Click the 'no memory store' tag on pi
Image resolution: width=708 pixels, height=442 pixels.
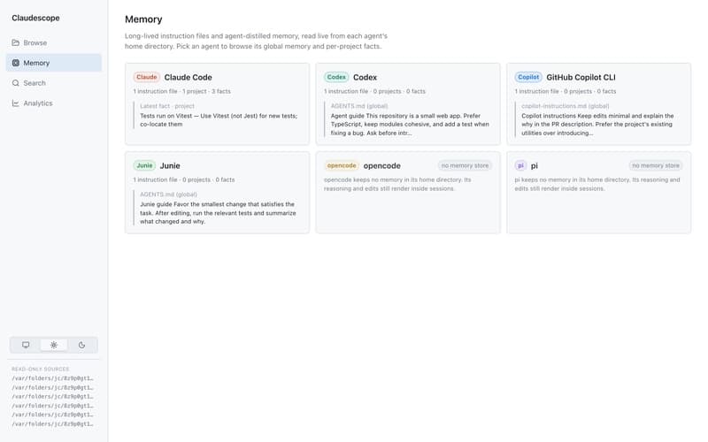click(x=656, y=165)
